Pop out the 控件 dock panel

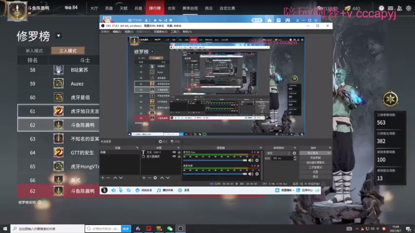tap(330, 148)
